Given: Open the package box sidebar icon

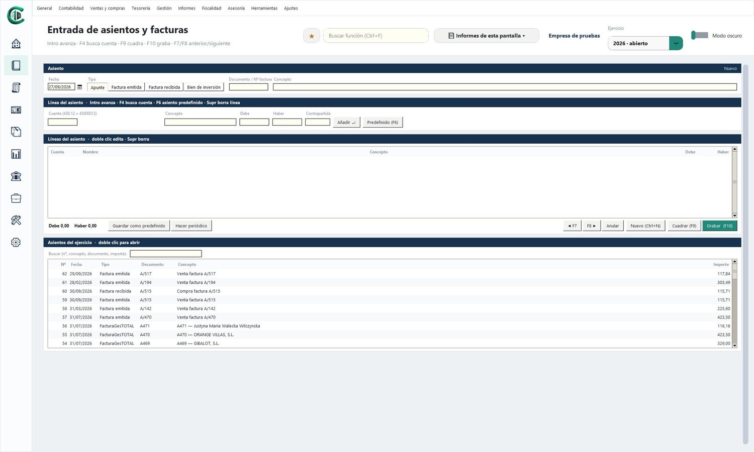Looking at the screenshot, I should (x=16, y=132).
